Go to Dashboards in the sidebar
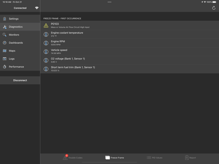Viewport: 219px width, 164px height. tap(20, 43)
